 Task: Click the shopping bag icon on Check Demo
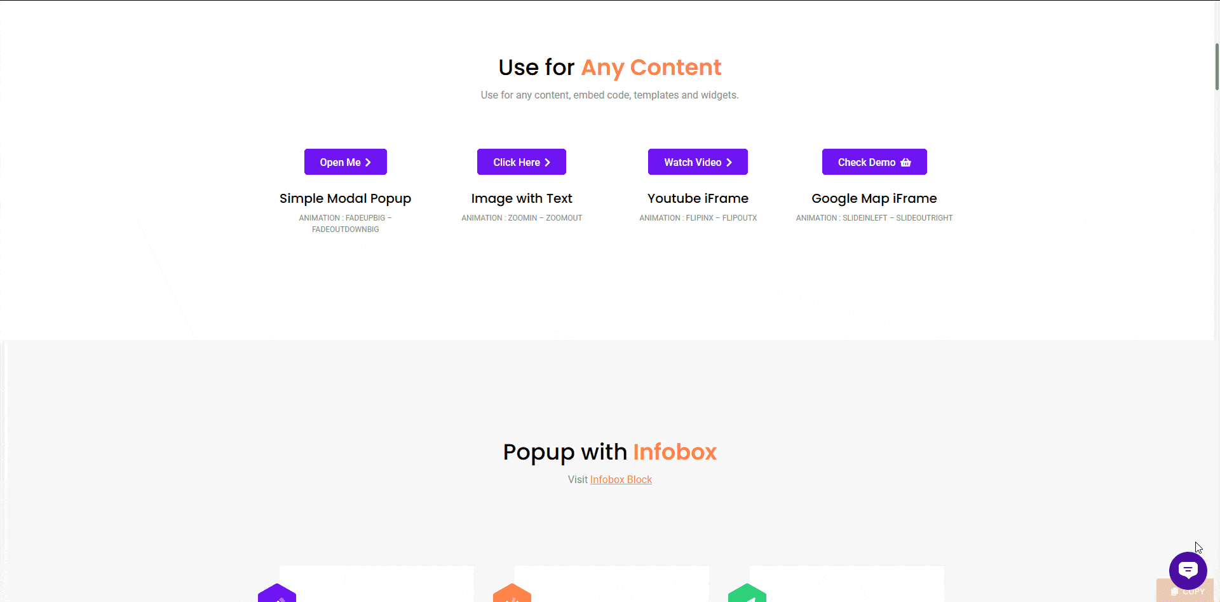click(906, 162)
